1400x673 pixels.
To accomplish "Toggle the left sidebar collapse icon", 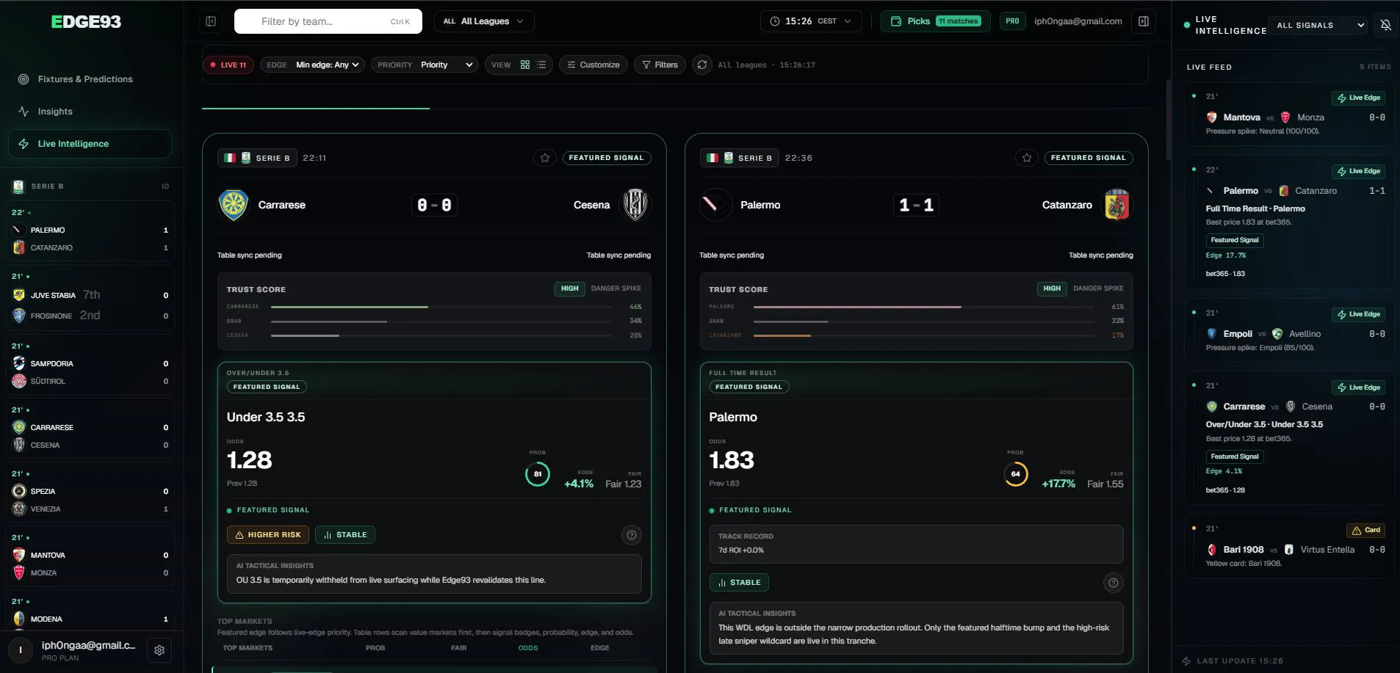I will click(x=211, y=21).
